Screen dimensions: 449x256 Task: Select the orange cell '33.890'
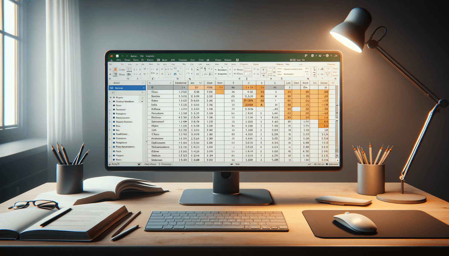coord(249,105)
